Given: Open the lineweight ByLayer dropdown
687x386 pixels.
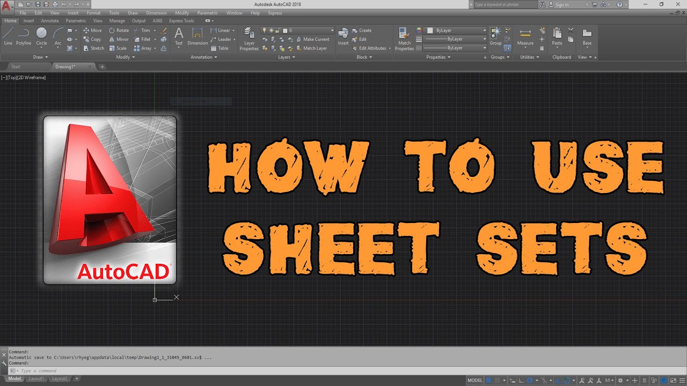Looking at the screenshot, I should click(455, 39).
